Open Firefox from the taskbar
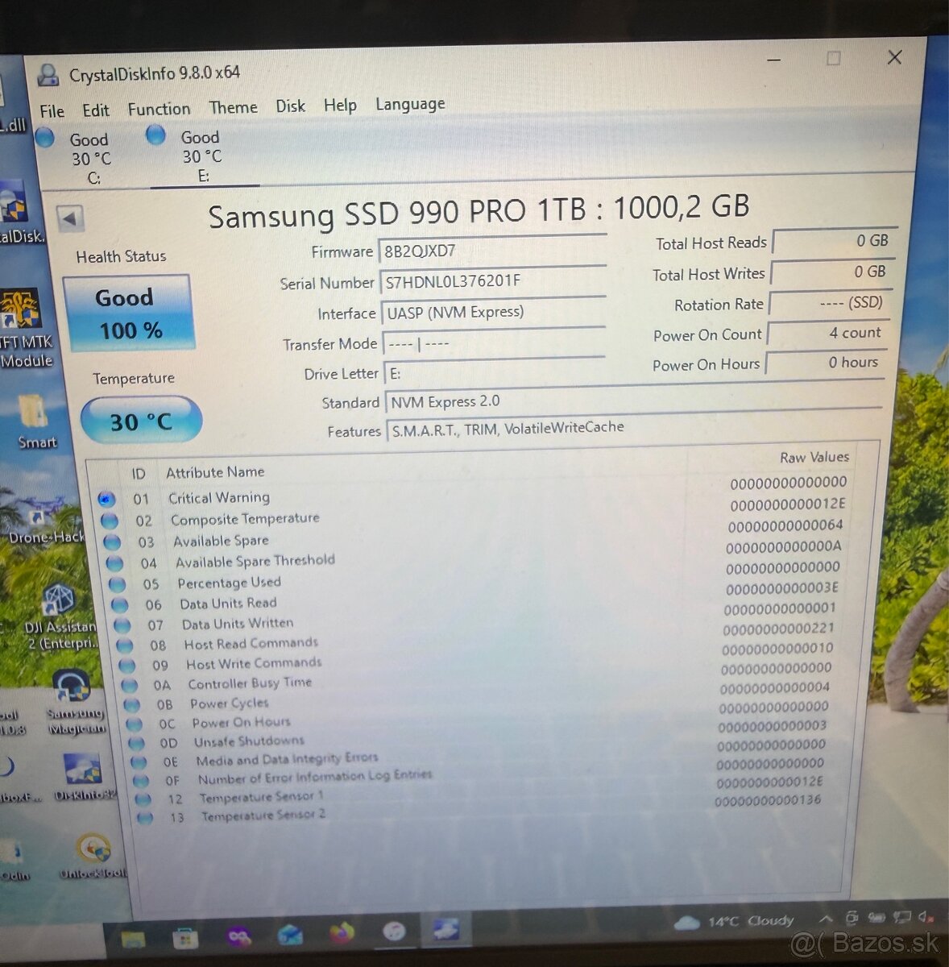Viewport: 949px width, 967px height. 342,933
